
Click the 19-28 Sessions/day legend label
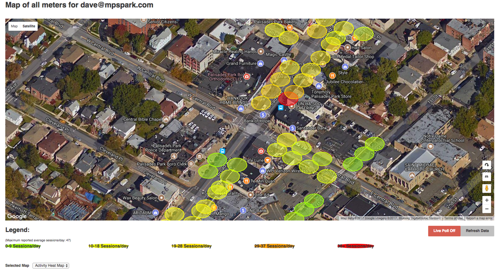[192, 246]
